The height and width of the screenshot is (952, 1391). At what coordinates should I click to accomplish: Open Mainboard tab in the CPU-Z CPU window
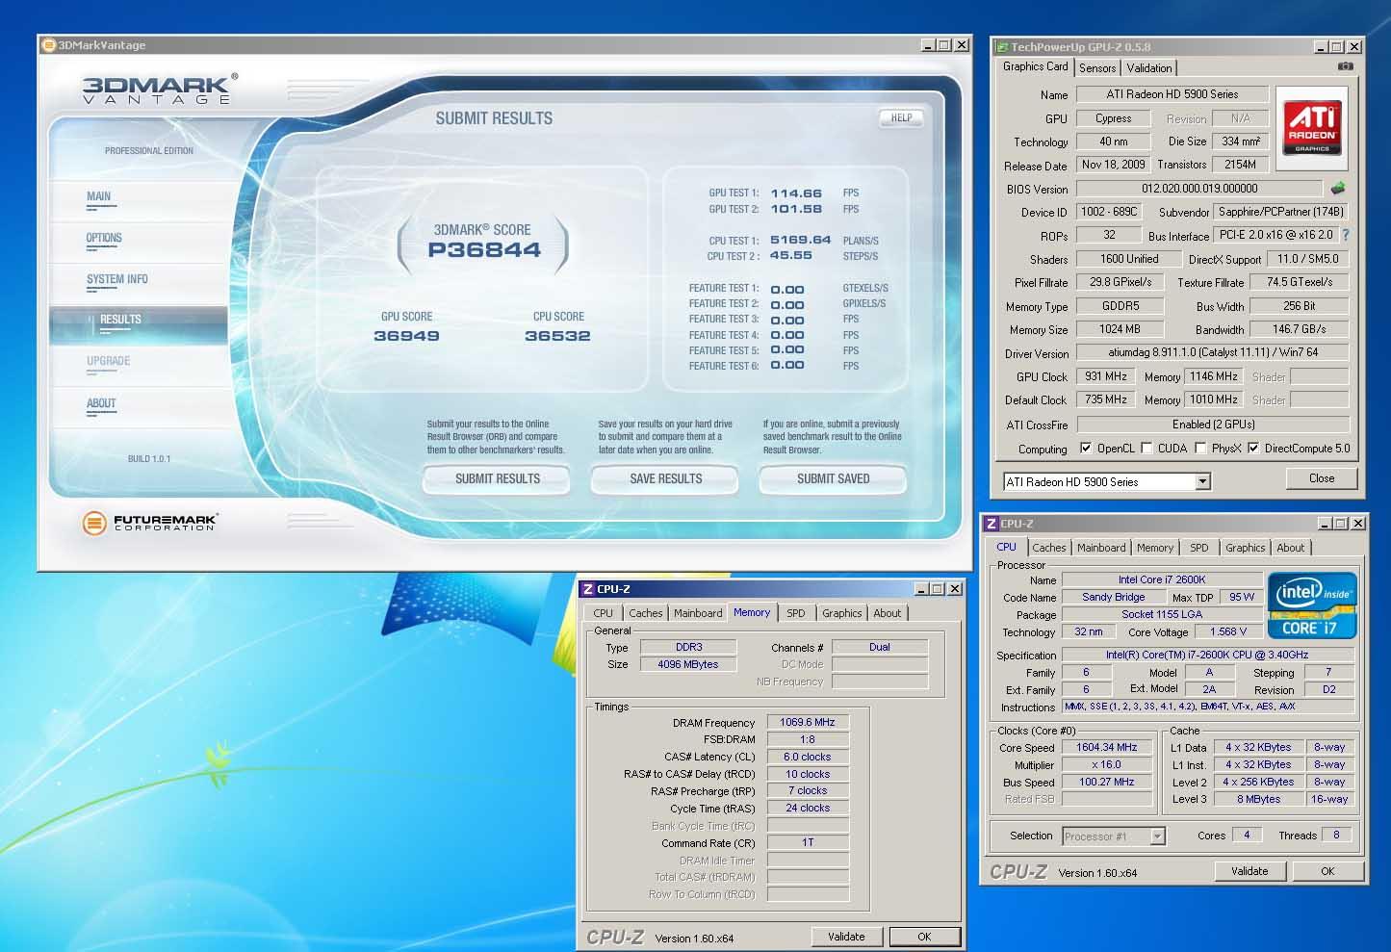(x=1101, y=548)
